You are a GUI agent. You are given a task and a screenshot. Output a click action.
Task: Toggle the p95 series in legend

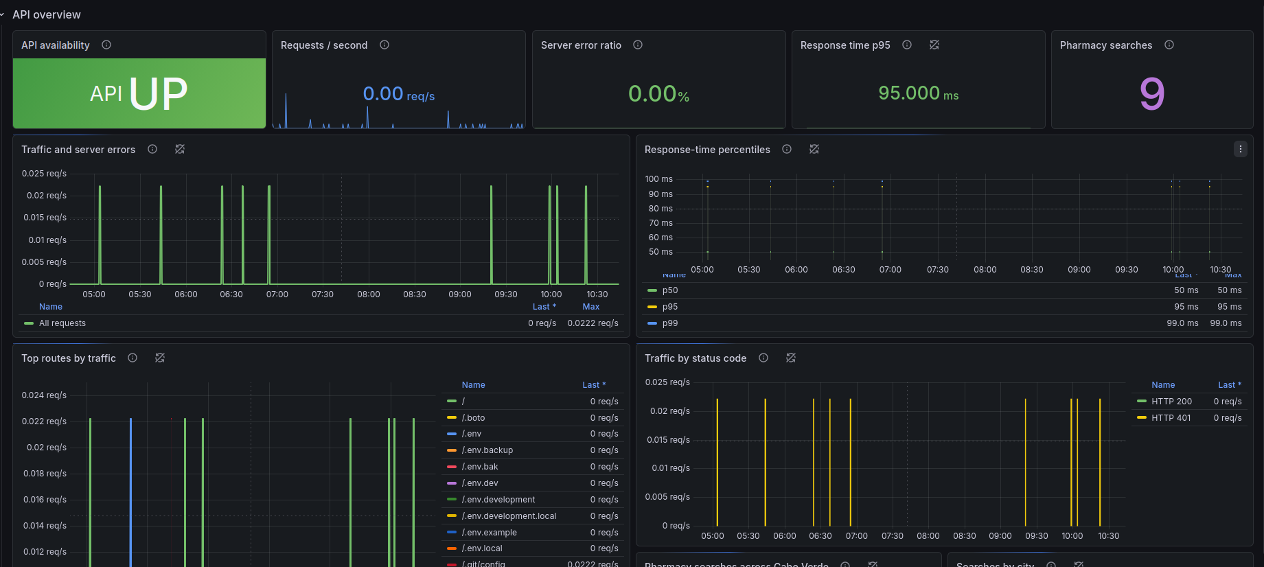pyautogui.click(x=670, y=307)
